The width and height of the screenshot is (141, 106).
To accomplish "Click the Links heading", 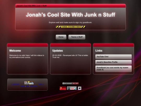I will pos(99,51).
